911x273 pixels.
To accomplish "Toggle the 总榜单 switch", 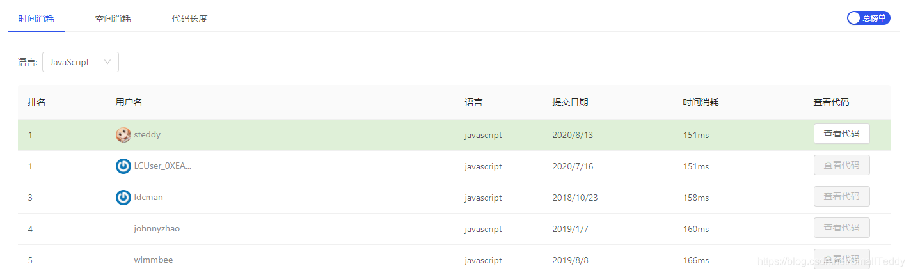I will click(868, 18).
